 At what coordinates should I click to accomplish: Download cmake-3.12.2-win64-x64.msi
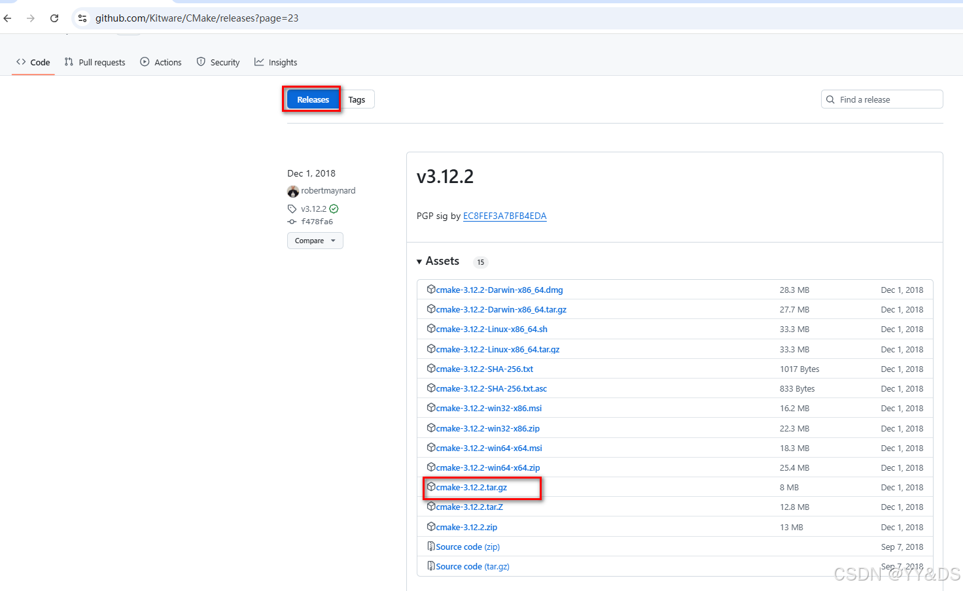489,448
